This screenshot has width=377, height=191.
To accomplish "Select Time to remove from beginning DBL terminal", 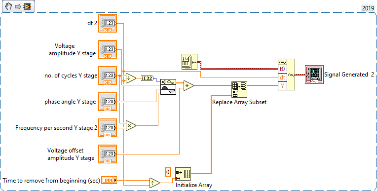I will click(109, 180).
